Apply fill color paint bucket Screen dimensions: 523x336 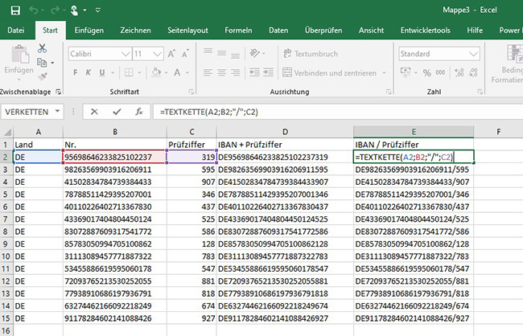pos(156,72)
